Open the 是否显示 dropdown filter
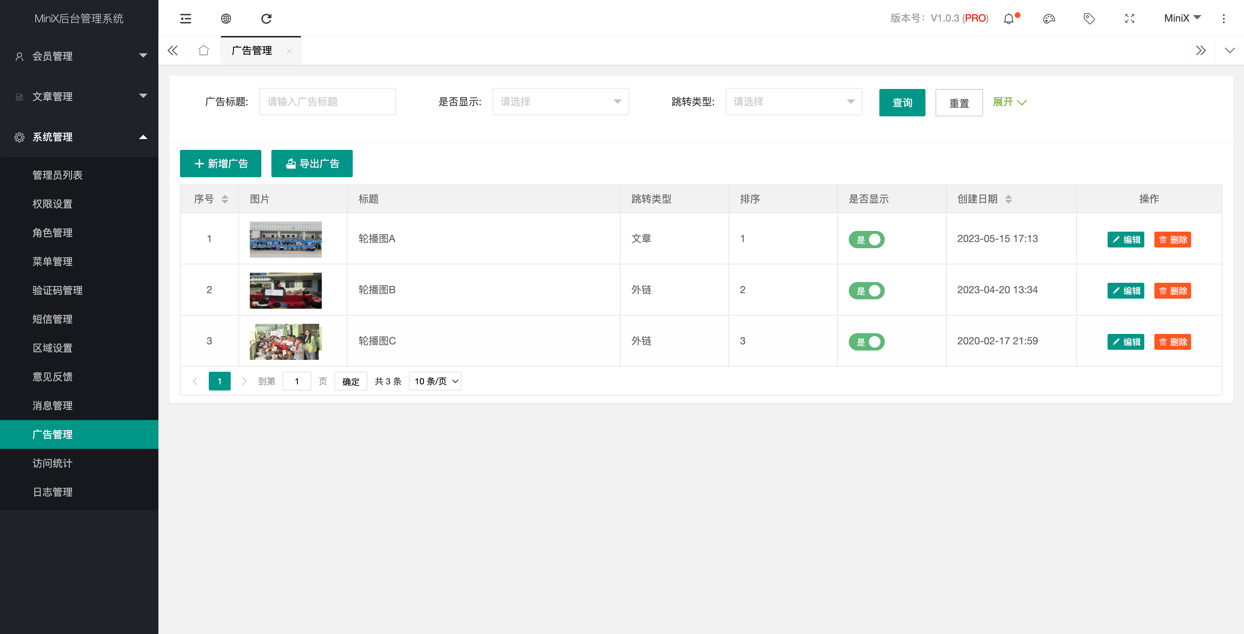 point(560,102)
